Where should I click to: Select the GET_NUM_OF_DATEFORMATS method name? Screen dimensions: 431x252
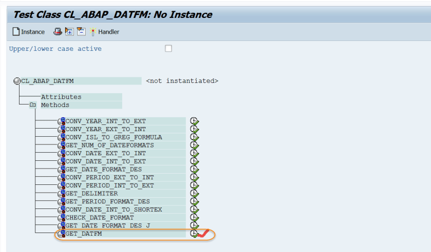point(110,145)
